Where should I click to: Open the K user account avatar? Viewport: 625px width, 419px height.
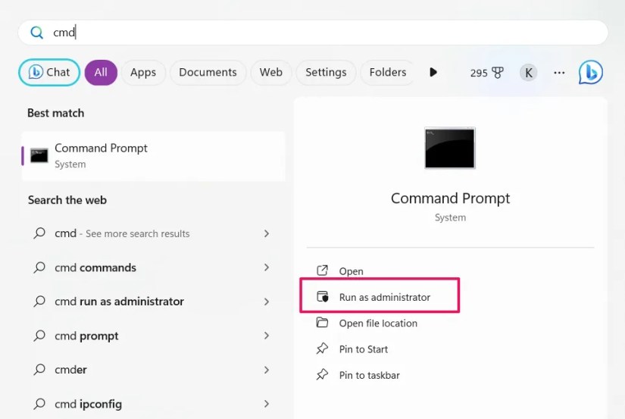click(x=529, y=73)
